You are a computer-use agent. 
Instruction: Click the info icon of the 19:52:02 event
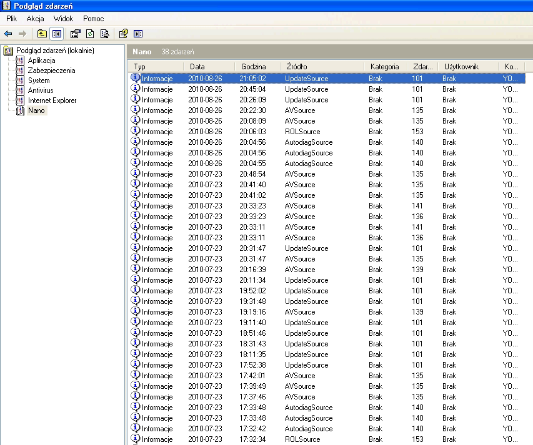pyautogui.click(x=136, y=290)
